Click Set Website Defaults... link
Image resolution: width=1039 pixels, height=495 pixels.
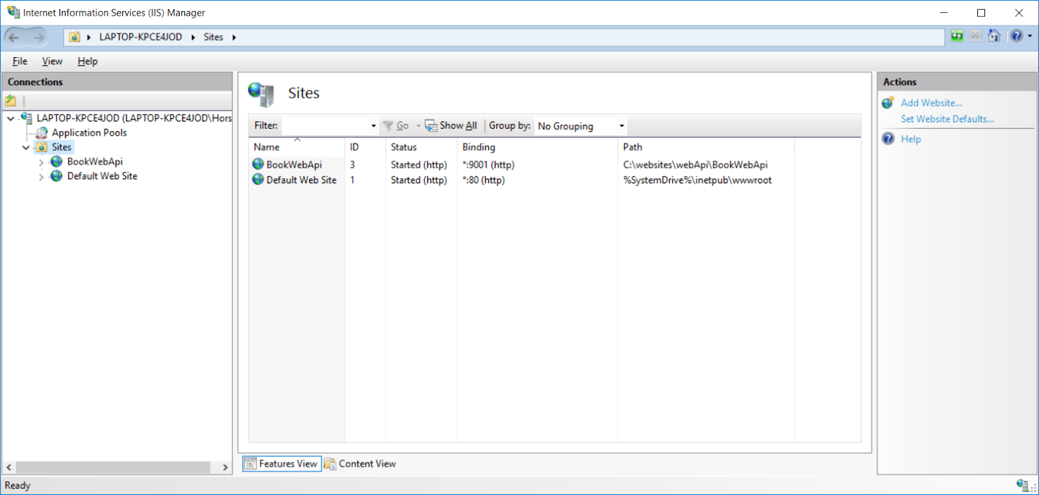pyautogui.click(x=947, y=119)
